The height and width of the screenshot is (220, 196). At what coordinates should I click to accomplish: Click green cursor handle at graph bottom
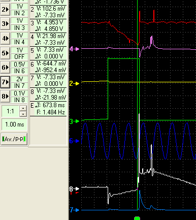pos(137,218)
